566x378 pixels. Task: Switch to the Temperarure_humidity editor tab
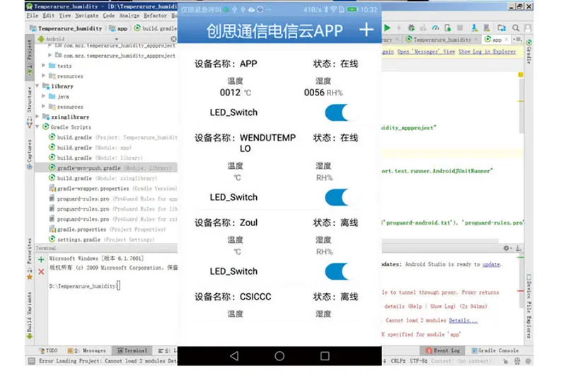pyautogui.click(x=442, y=40)
